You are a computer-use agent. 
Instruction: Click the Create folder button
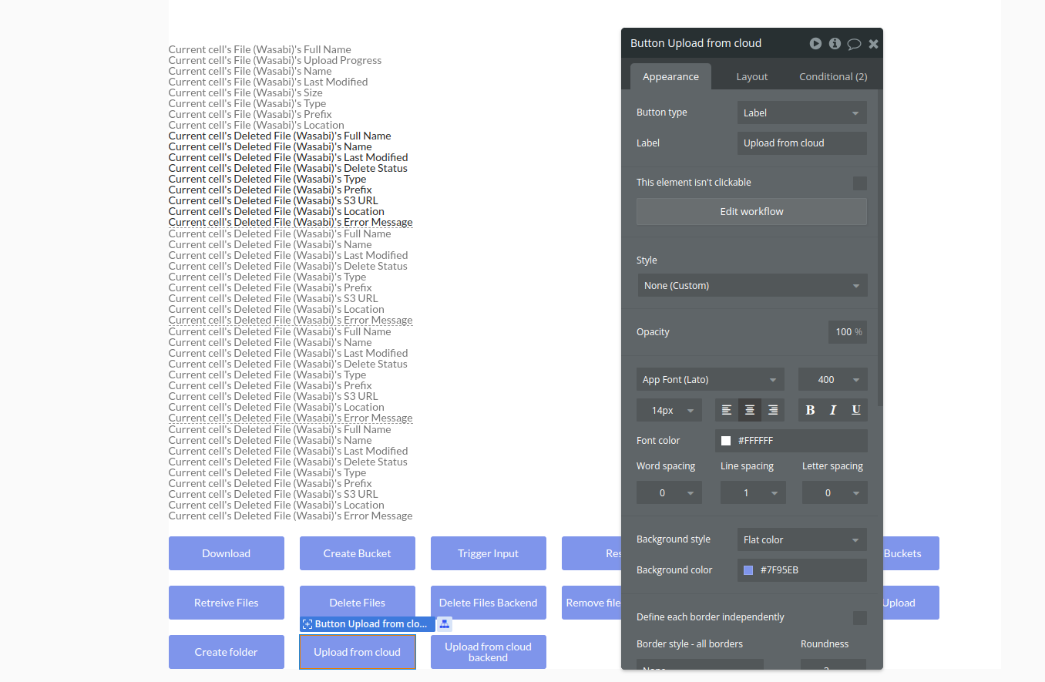coord(227,652)
